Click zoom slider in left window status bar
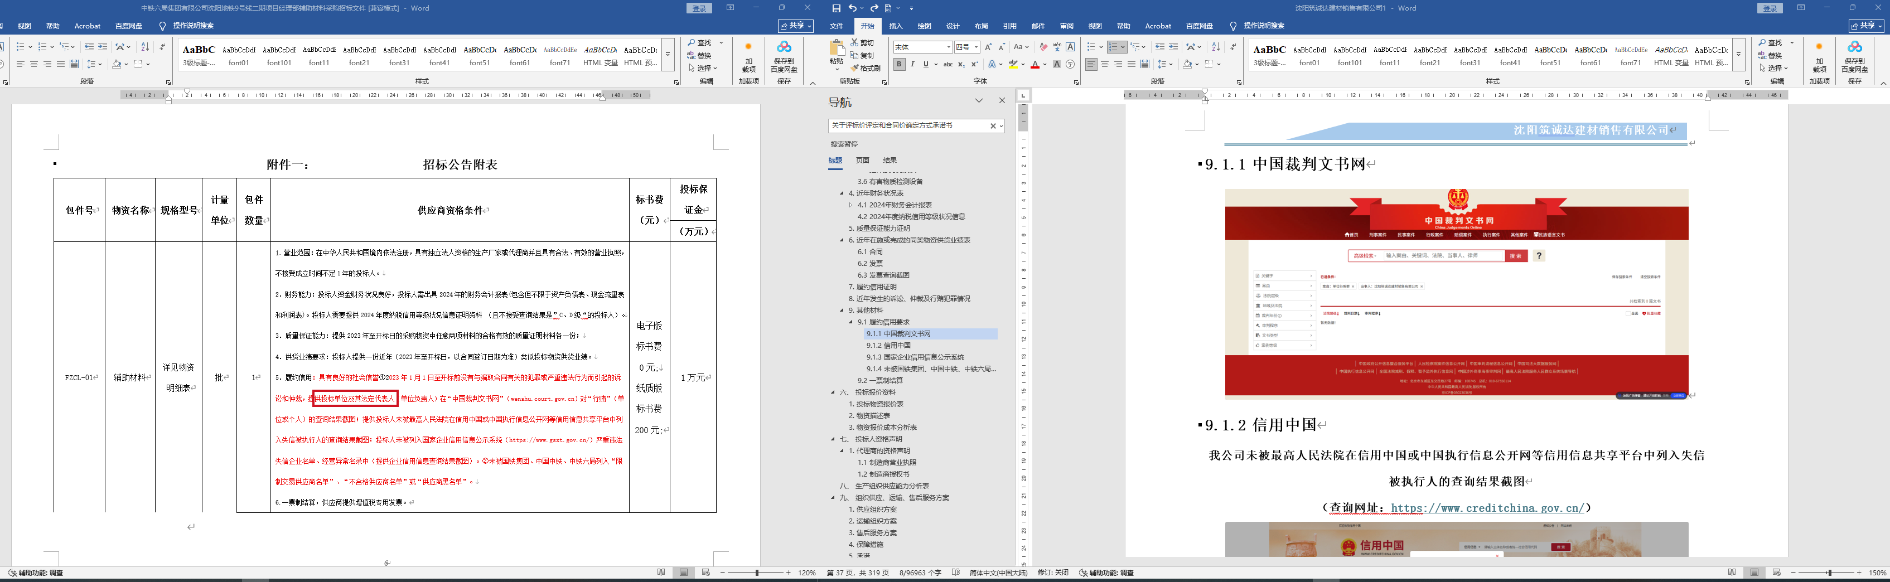1890x582 pixels. [757, 573]
